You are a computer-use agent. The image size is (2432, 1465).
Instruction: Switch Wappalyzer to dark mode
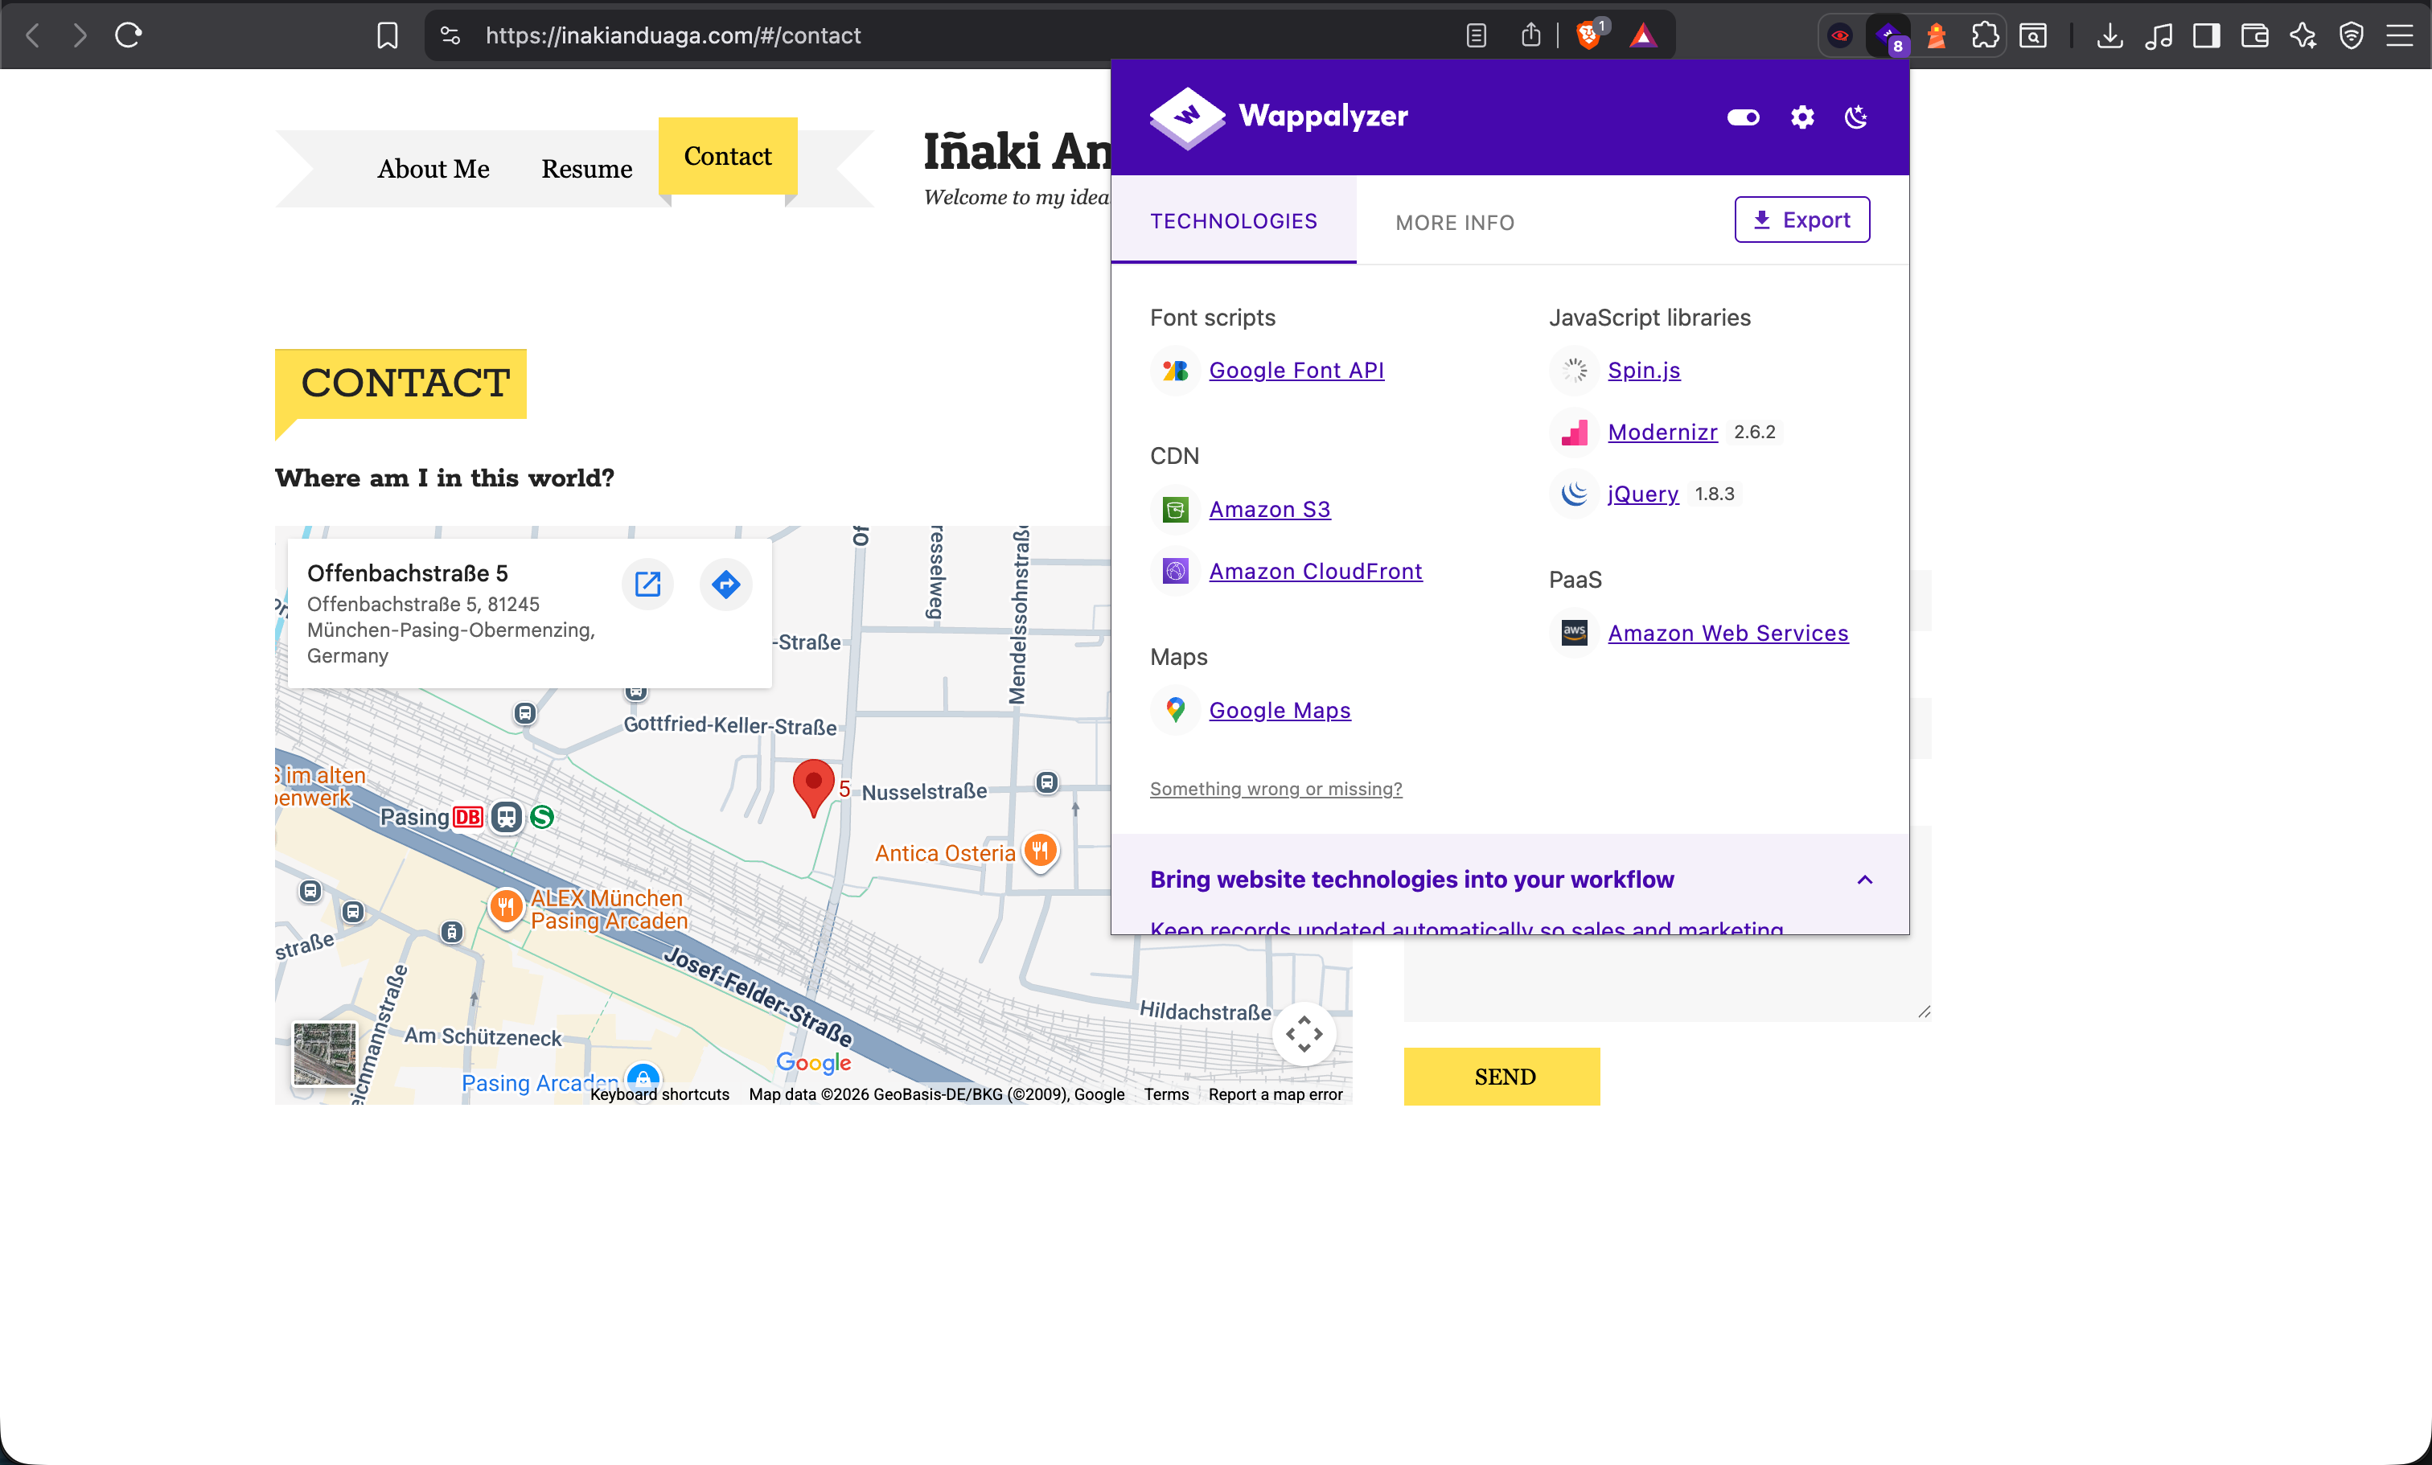1856,117
